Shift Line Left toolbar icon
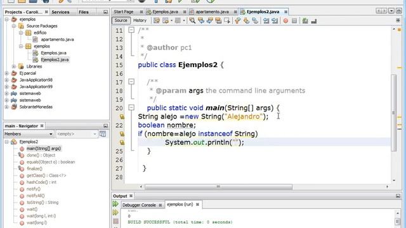 (266, 21)
